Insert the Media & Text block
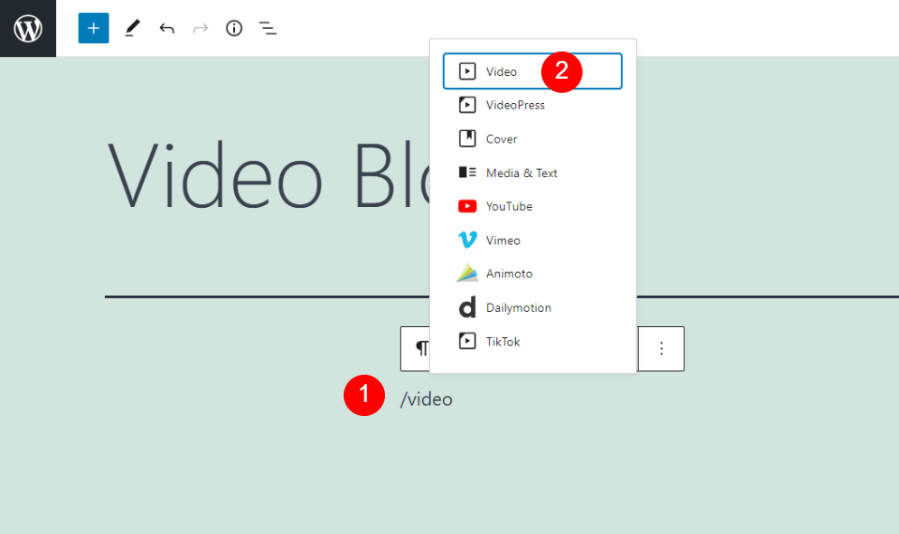Screen dimensions: 899x534 coord(532,172)
